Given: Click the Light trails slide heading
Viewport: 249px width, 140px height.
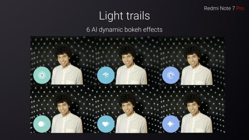Looking at the screenshot, I should [x=125, y=16].
